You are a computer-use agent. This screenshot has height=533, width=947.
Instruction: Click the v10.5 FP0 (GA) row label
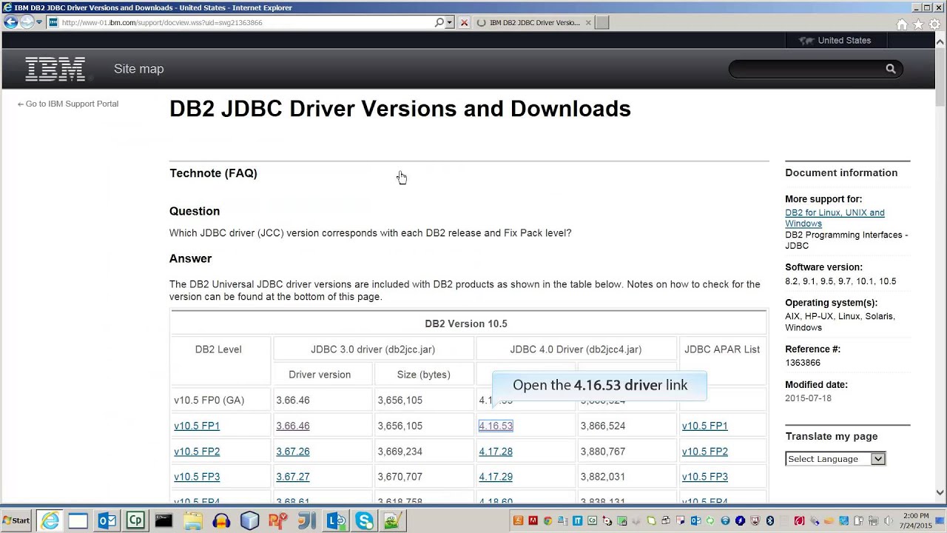[209, 400]
